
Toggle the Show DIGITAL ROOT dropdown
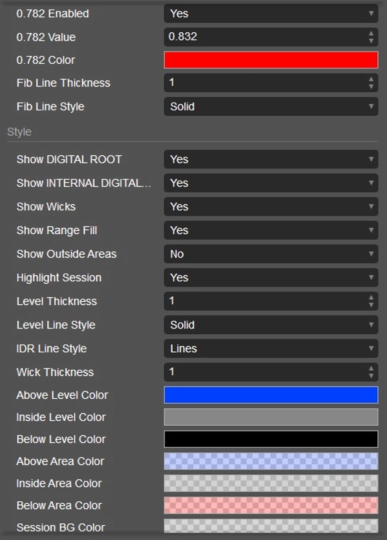pos(271,159)
